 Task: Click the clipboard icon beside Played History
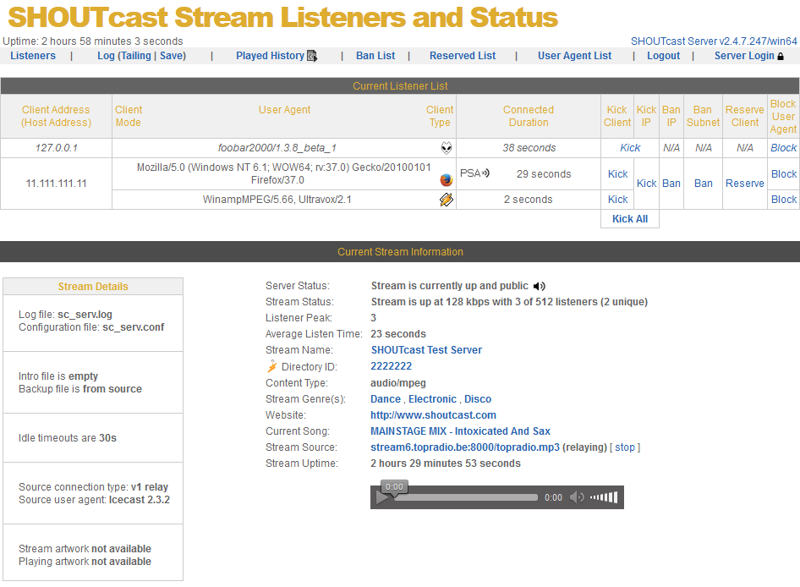(x=311, y=55)
